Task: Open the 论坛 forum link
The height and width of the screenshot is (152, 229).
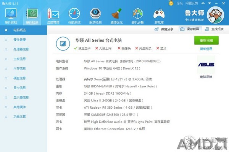Action: [x=179, y=3]
